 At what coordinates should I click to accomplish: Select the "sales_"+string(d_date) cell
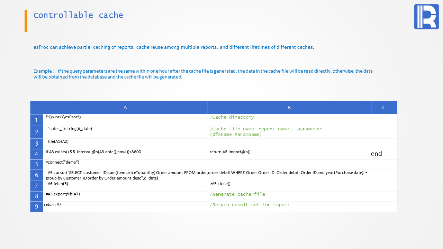125,132
